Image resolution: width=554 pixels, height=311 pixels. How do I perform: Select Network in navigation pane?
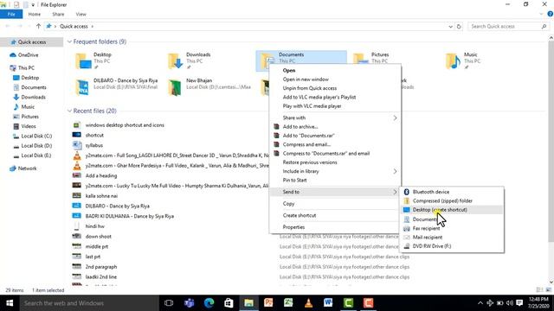[27, 168]
